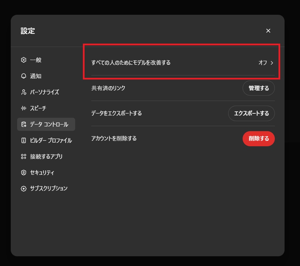Click the badge icon beside サブスクリプション
The image size is (300, 266).
[x=23, y=189]
